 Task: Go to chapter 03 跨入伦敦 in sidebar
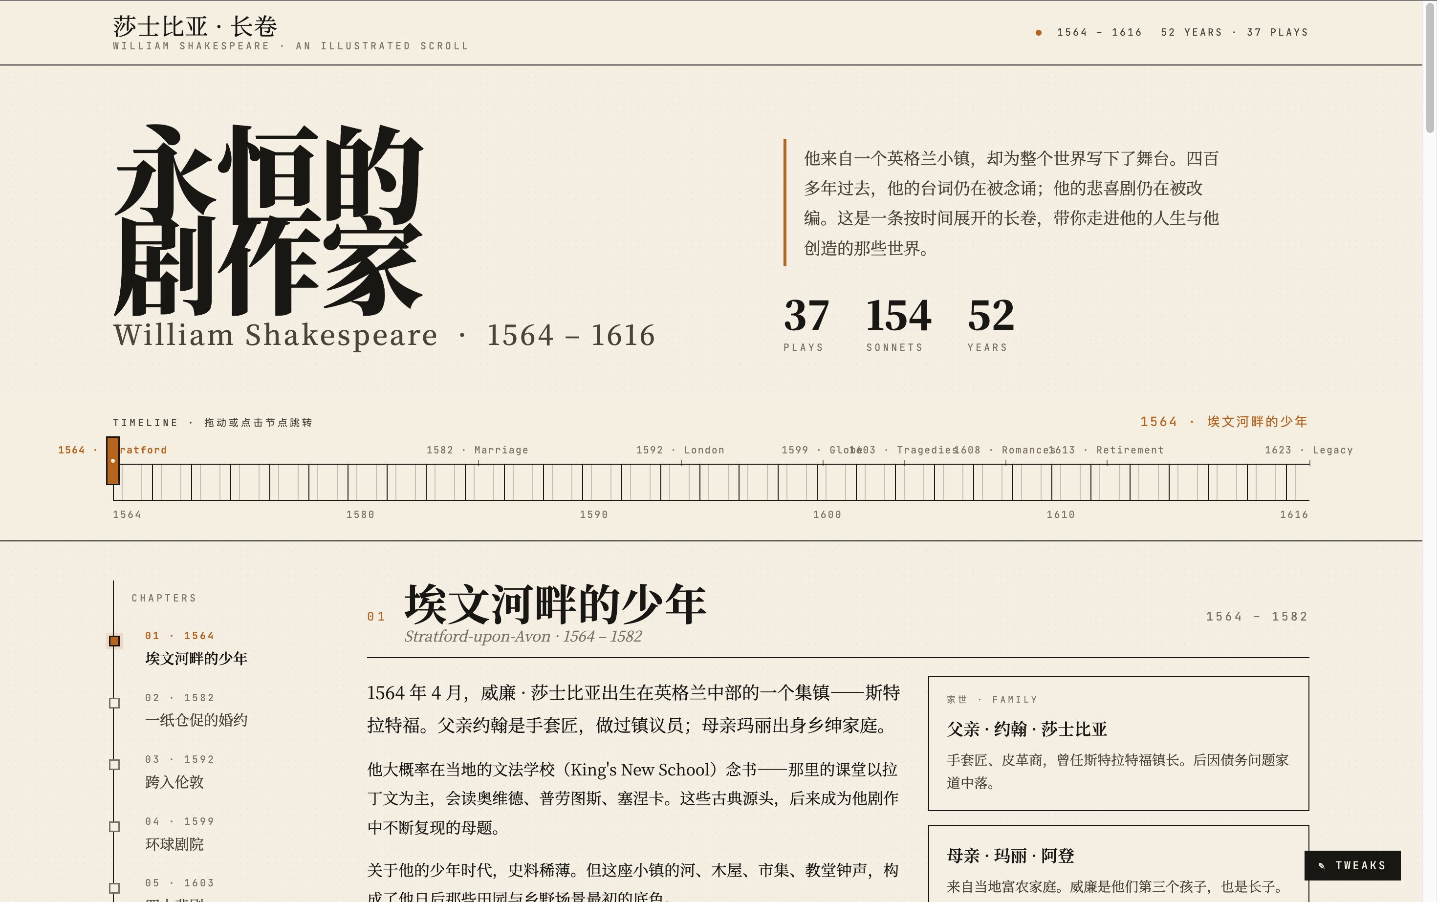179,772
